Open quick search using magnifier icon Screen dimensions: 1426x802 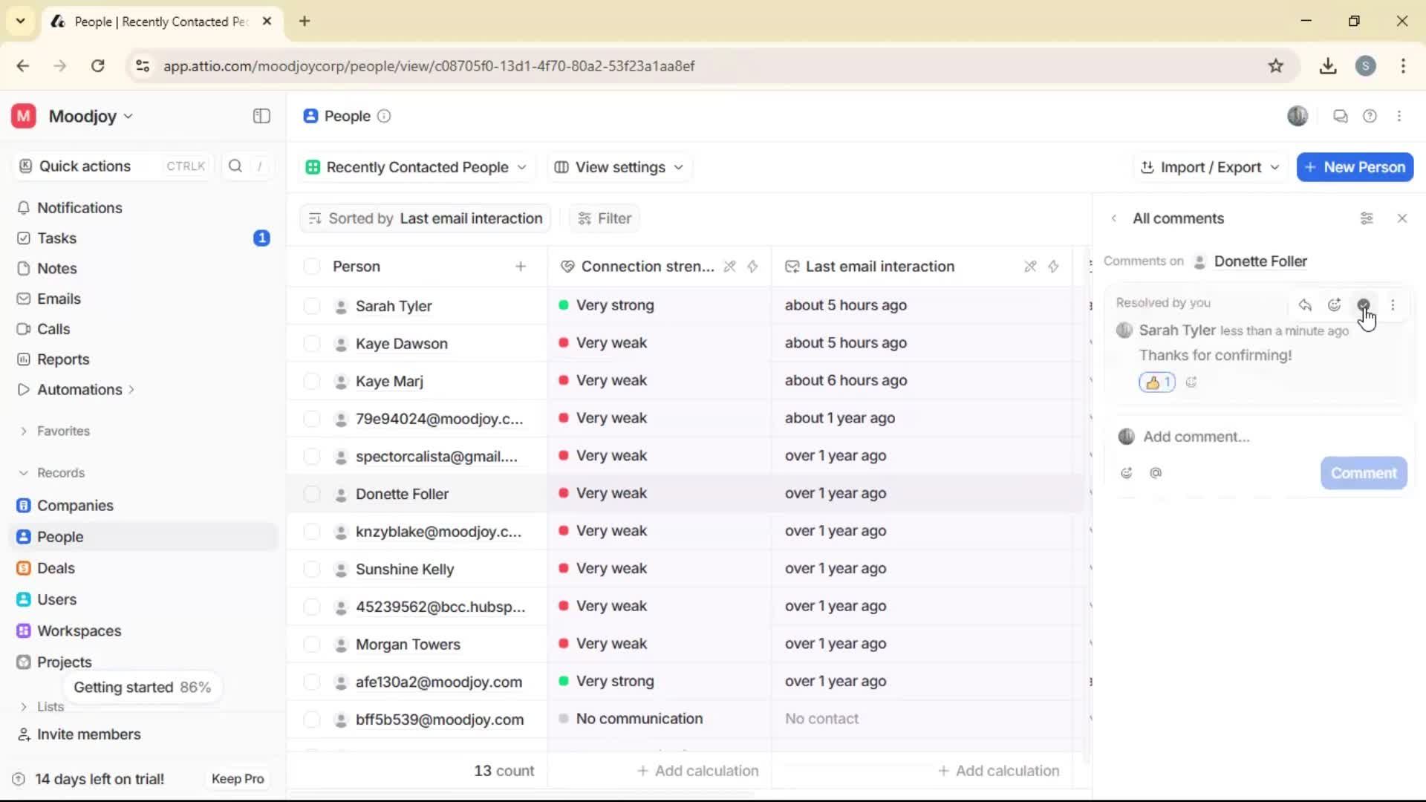235,166
